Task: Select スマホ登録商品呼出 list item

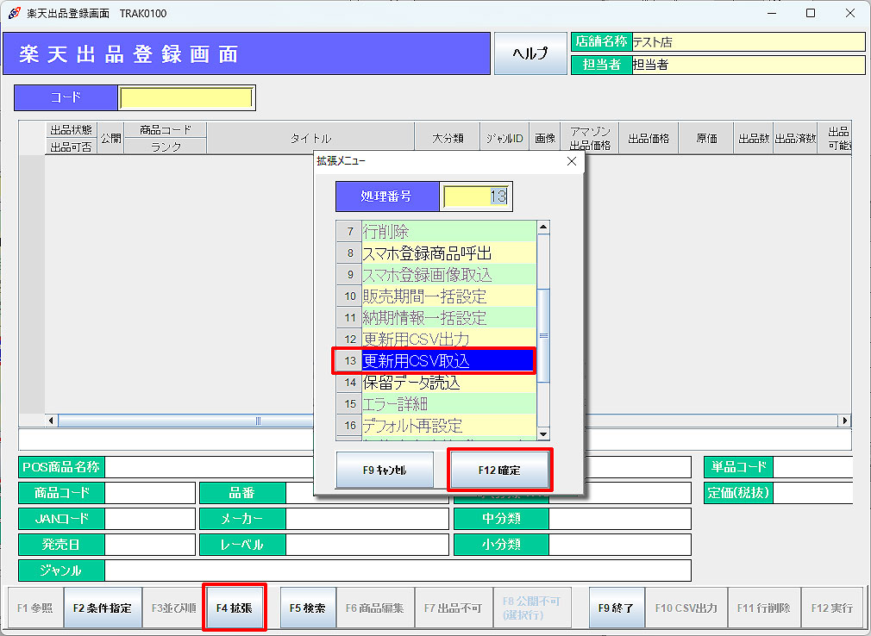Action: 448,253
